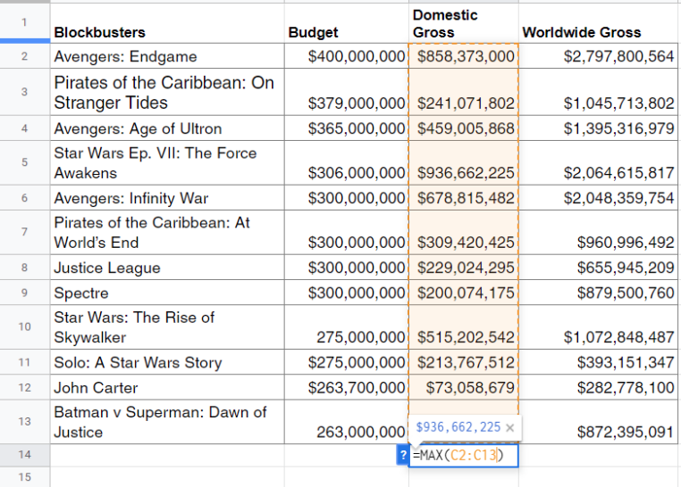Select the $1,045,713,802 worldwide gross cell
Image resolution: width=681 pixels, height=487 pixels.
click(x=598, y=92)
